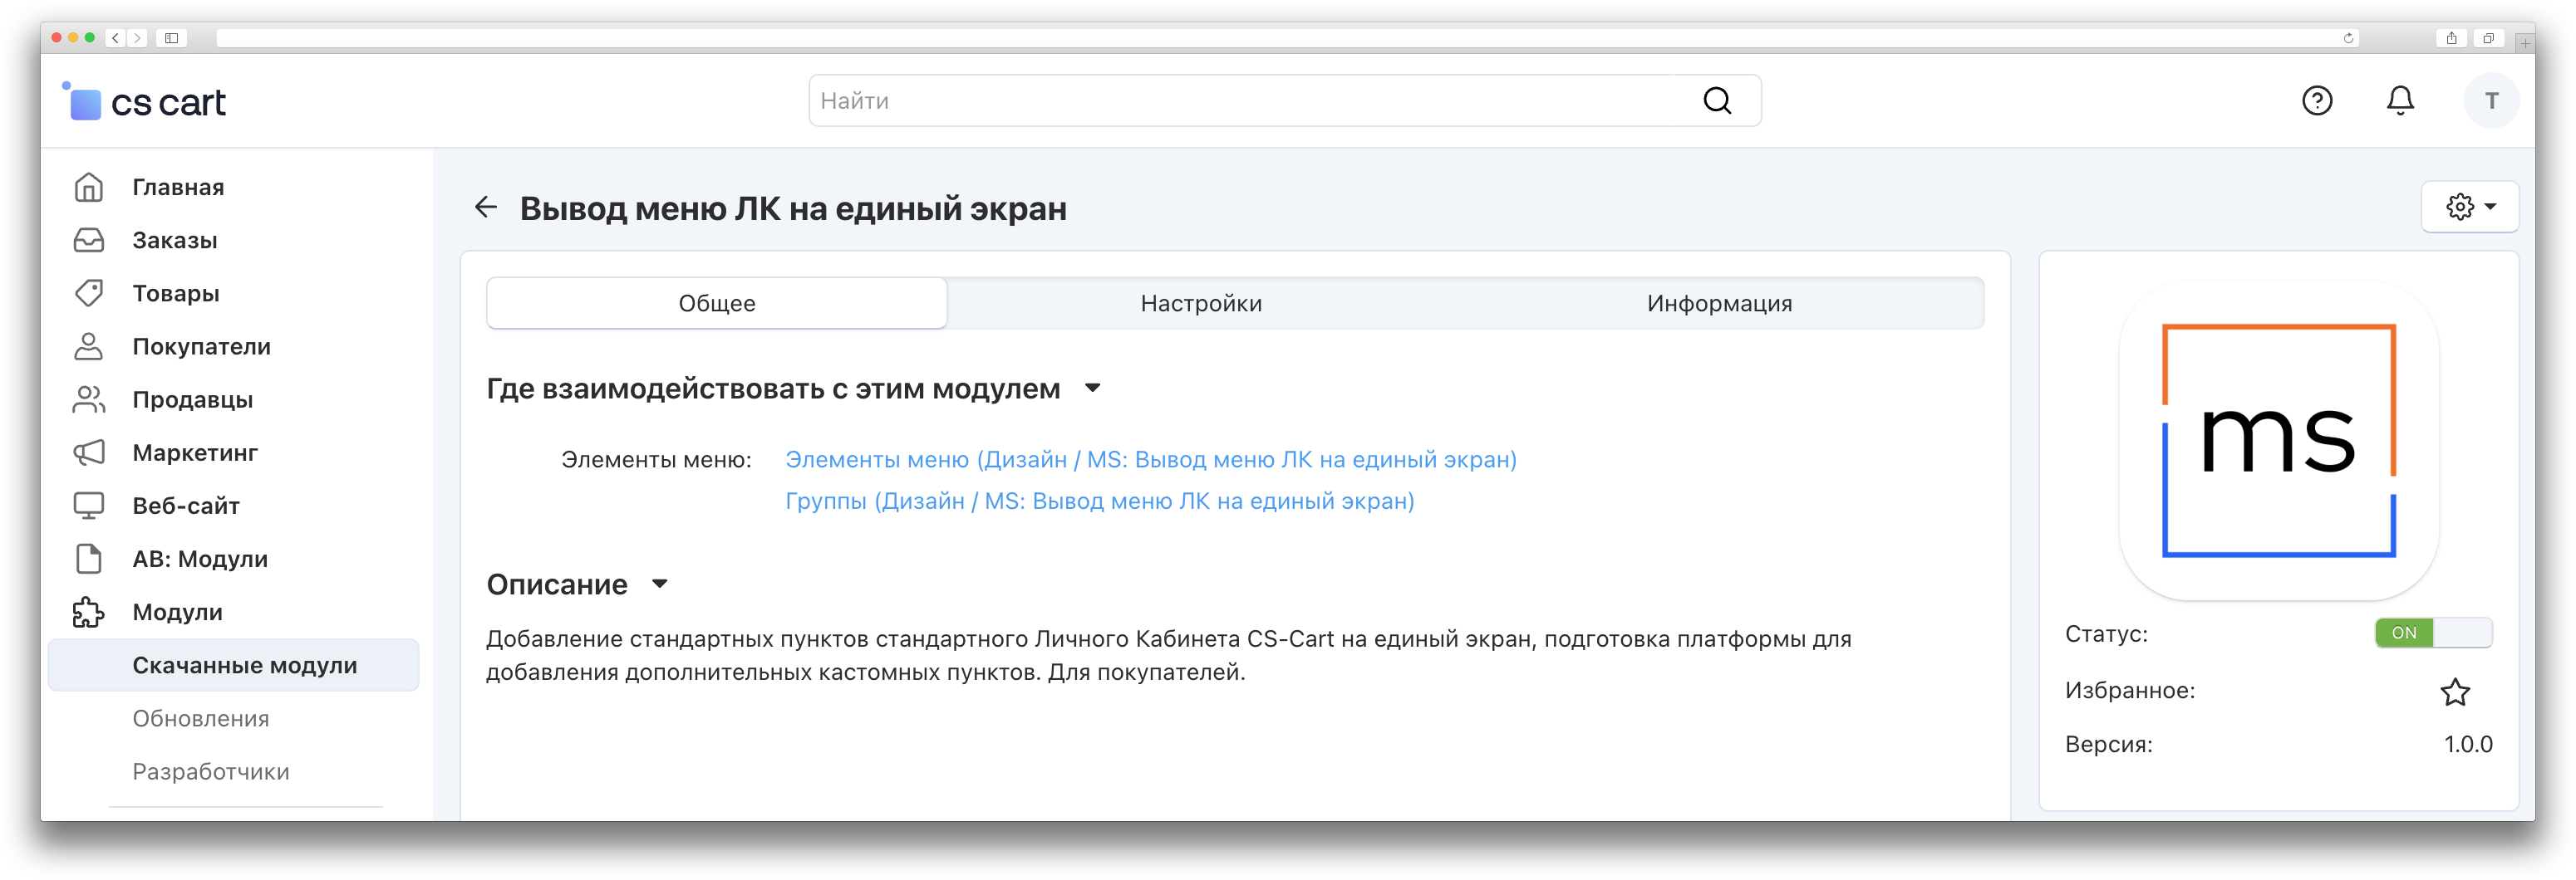Open Заказы in the sidebar
The height and width of the screenshot is (880, 2576).
click(x=175, y=241)
